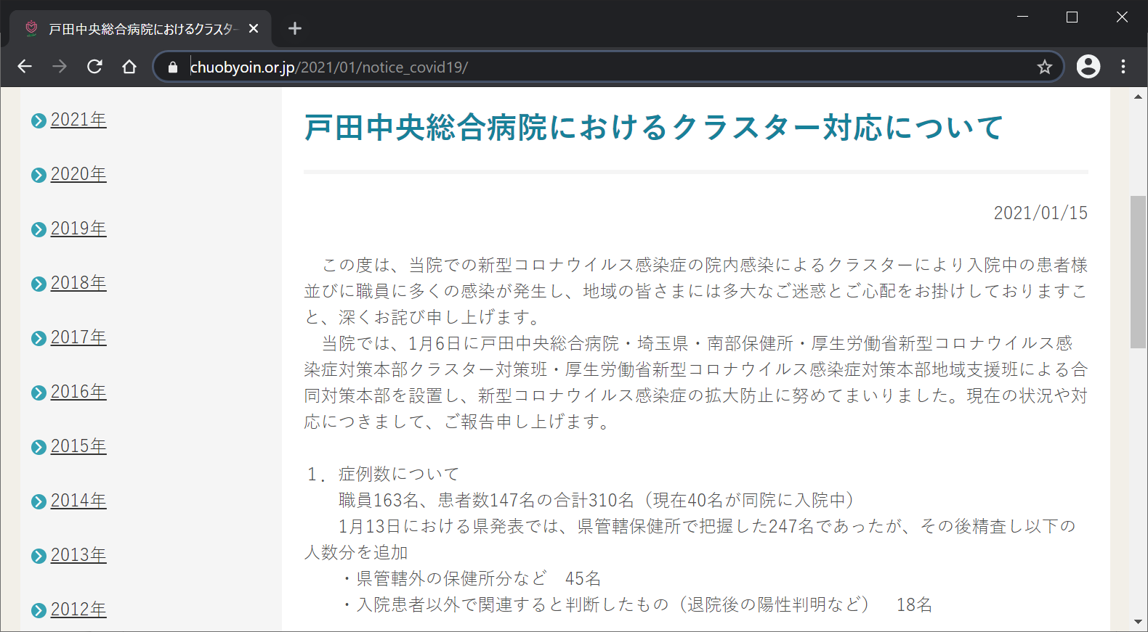Open the 2014年 archive link

78,501
